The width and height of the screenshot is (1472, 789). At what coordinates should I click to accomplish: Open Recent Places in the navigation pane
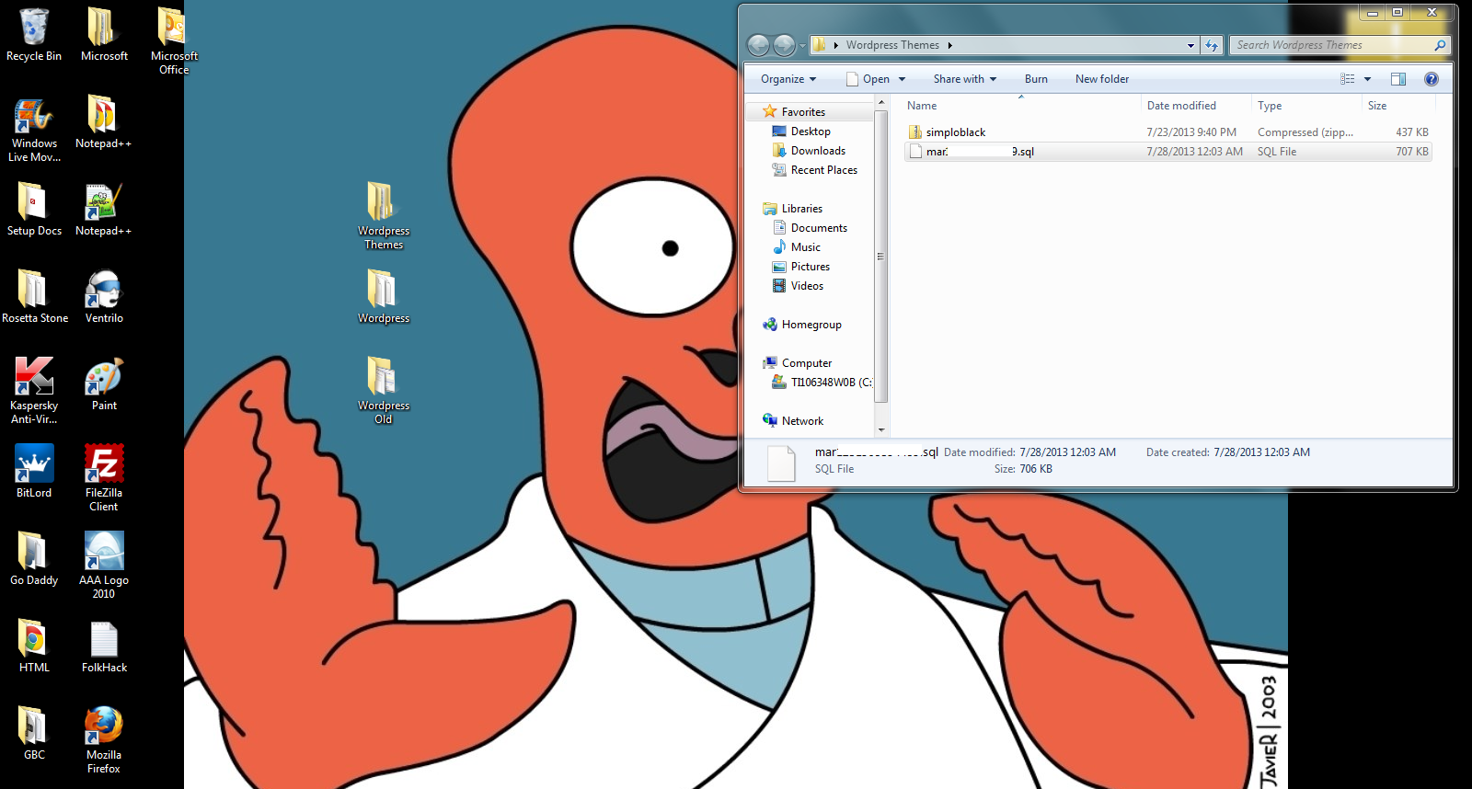[x=823, y=170]
